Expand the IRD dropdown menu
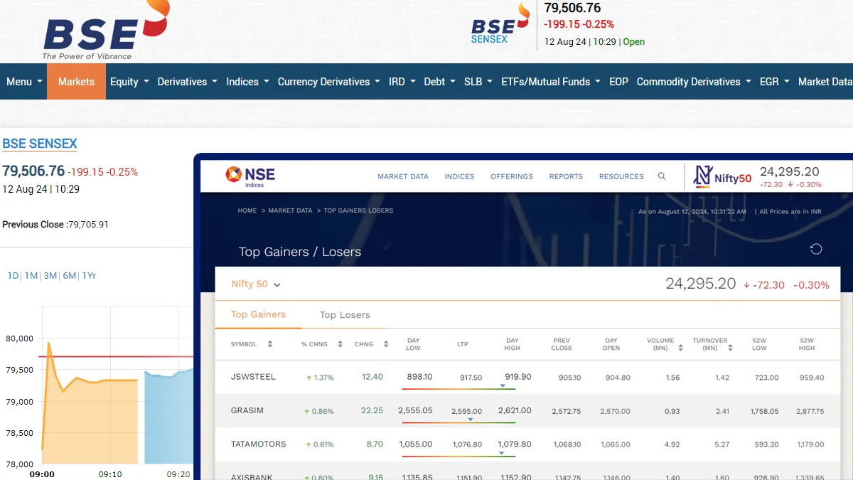 point(402,82)
